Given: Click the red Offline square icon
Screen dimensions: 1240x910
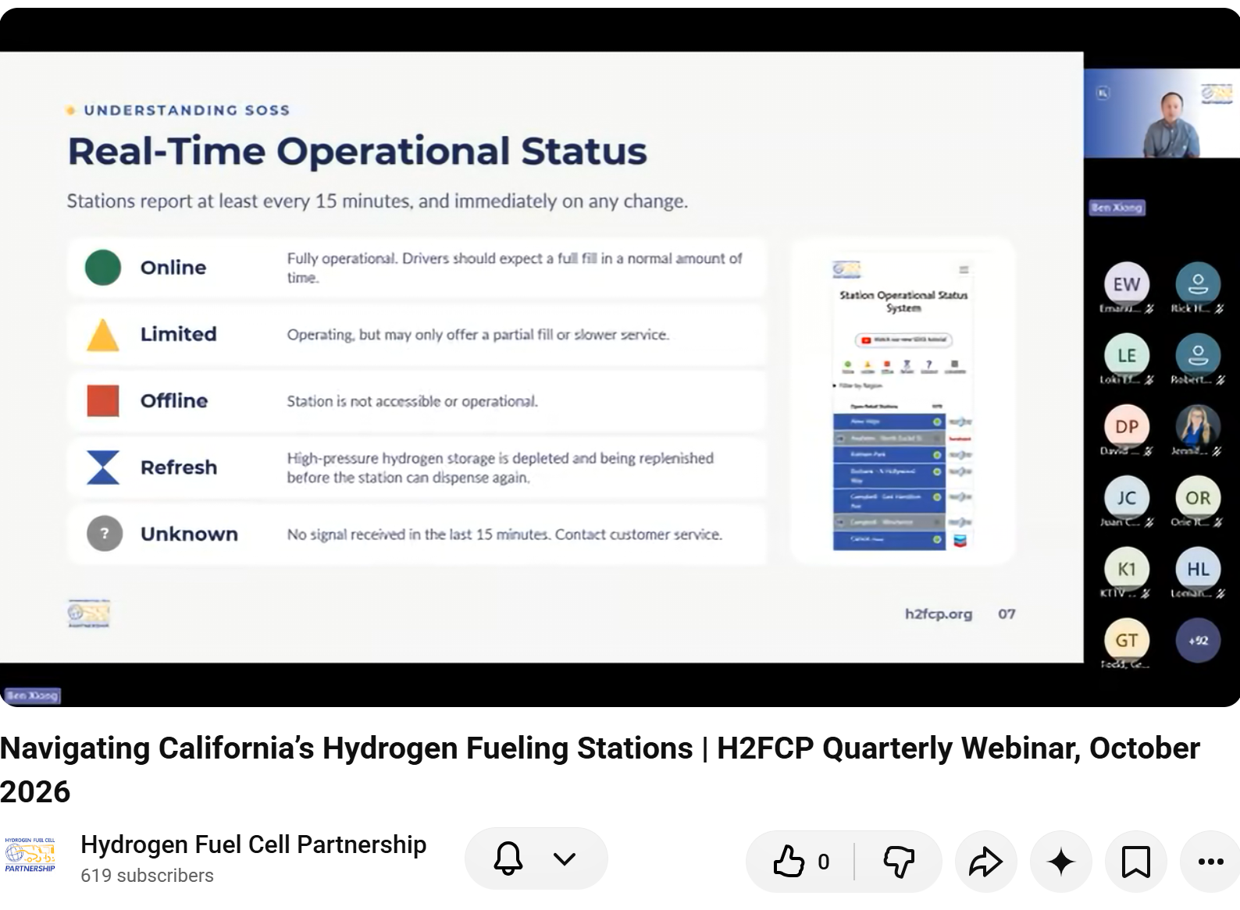Looking at the screenshot, I should click(x=103, y=400).
